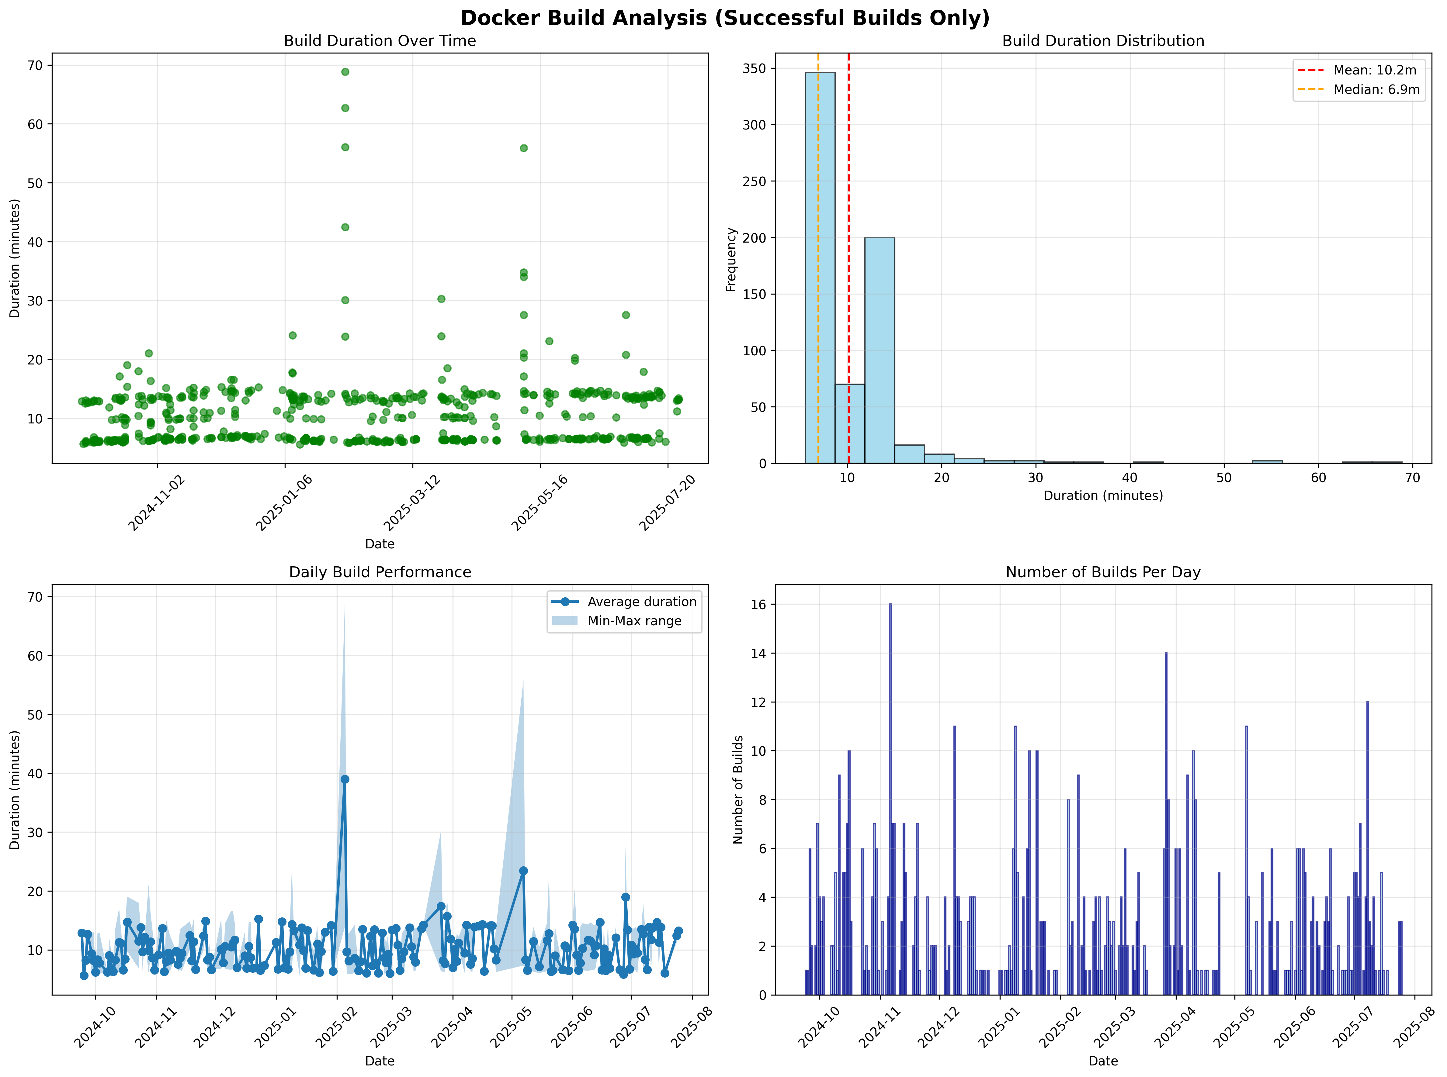The height and width of the screenshot is (1077, 1447).
Task: Click the red dashed mean line in the histogram
Action: 848,258
